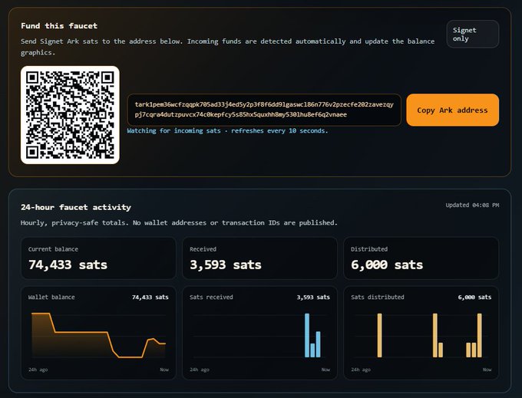Click the Sats distributed bar chart
The height and width of the screenshot is (398, 522).
421,335
